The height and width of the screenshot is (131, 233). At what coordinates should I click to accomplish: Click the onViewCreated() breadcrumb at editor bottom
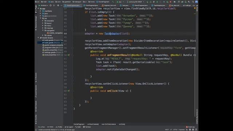point(93,124)
